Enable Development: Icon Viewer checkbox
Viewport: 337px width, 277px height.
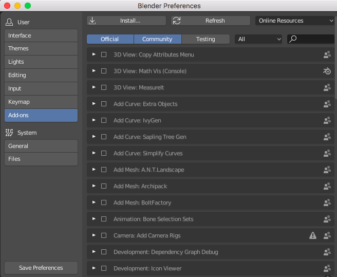point(104,268)
